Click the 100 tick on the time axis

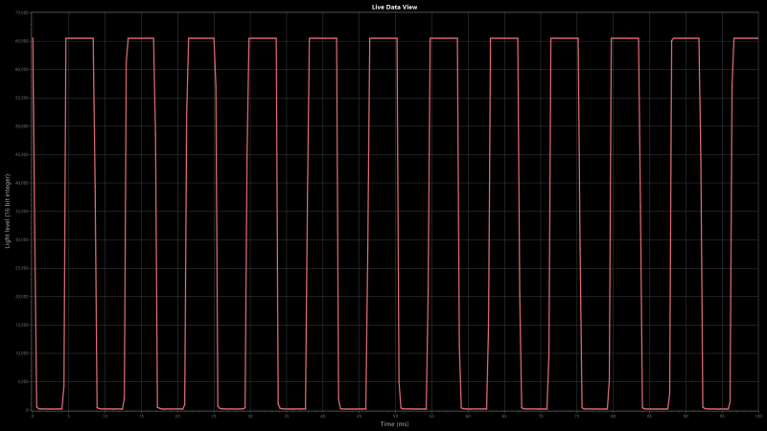[757, 415]
